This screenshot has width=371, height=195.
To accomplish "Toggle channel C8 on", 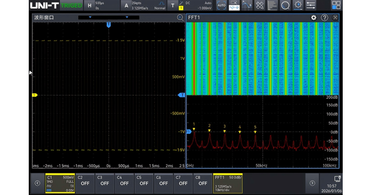I will point(203,183).
